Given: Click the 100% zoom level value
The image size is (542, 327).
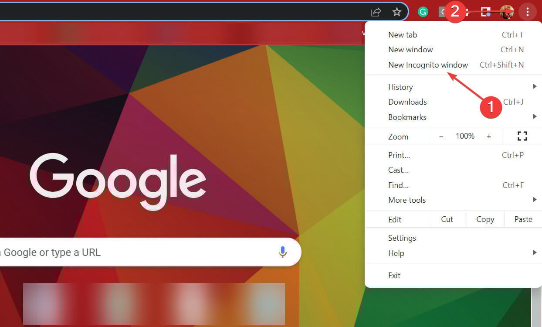Looking at the screenshot, I should (x=465, y=136).
